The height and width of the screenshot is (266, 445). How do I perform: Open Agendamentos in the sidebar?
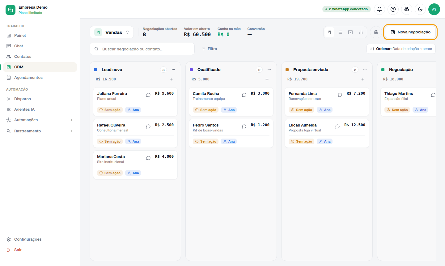40,78
